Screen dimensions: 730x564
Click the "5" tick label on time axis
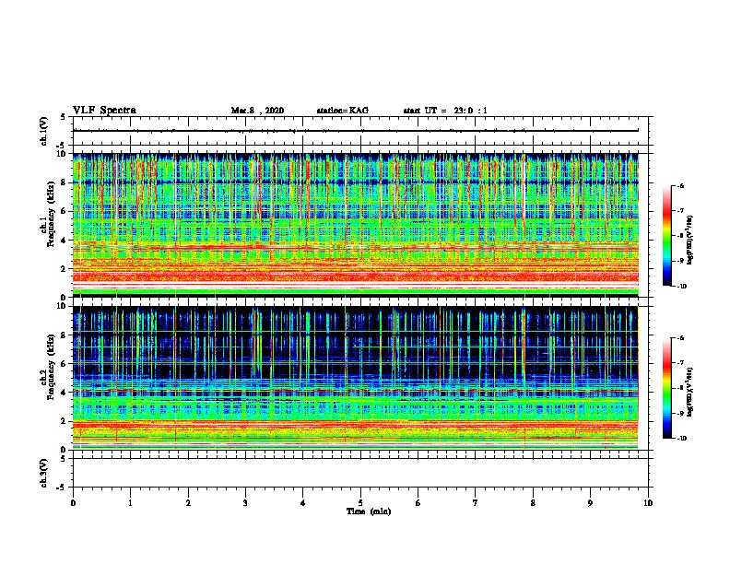coord(360,503)
